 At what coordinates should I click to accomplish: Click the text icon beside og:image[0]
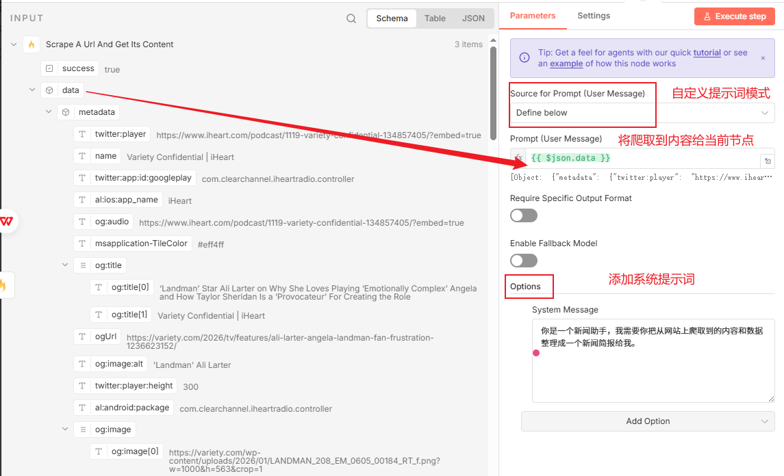99,451
